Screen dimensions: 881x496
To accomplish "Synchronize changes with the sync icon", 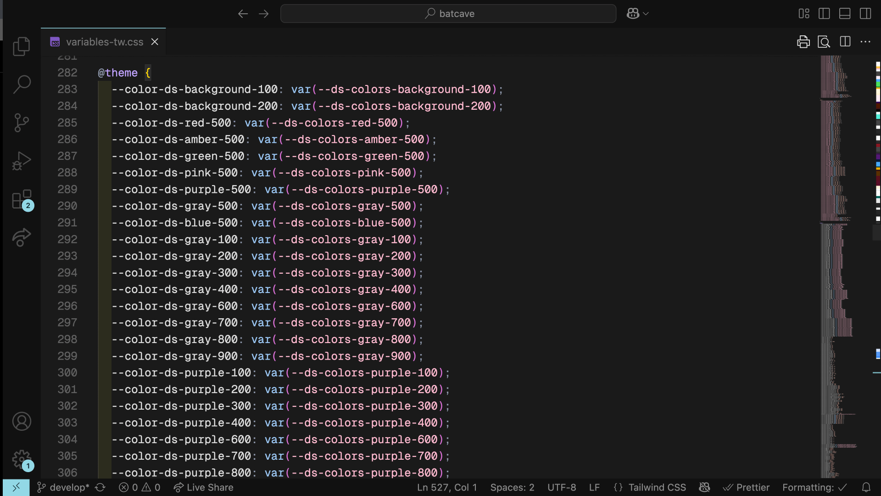I will click(x=100, y=487).
